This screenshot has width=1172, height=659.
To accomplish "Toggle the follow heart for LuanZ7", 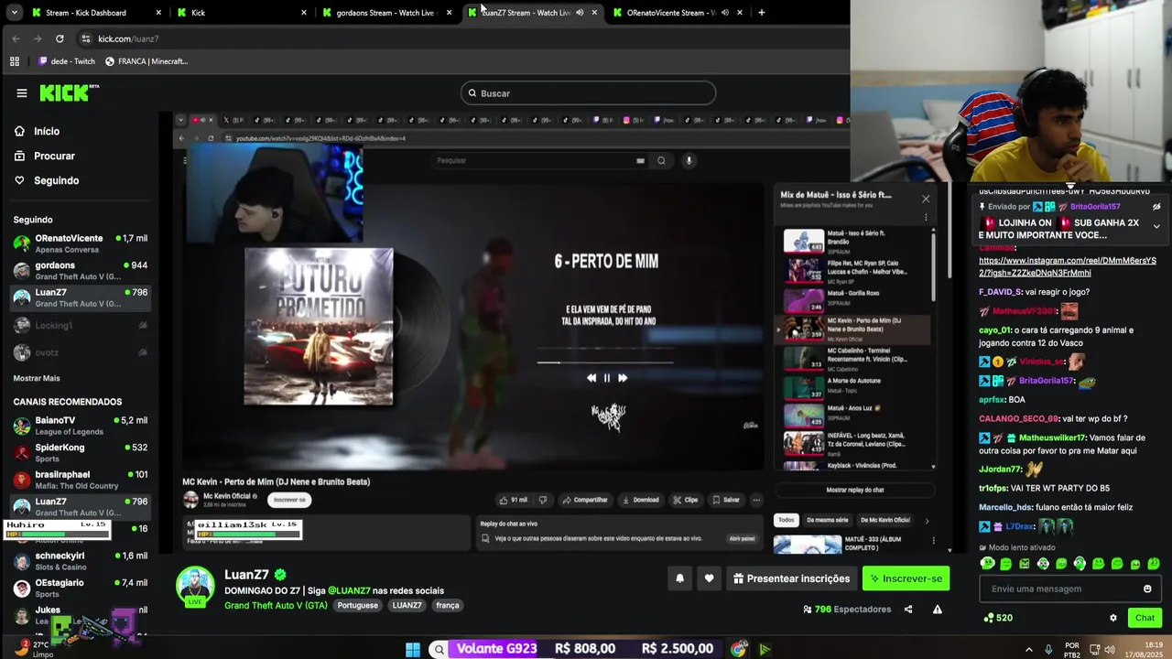I will [x=709, y=578].
